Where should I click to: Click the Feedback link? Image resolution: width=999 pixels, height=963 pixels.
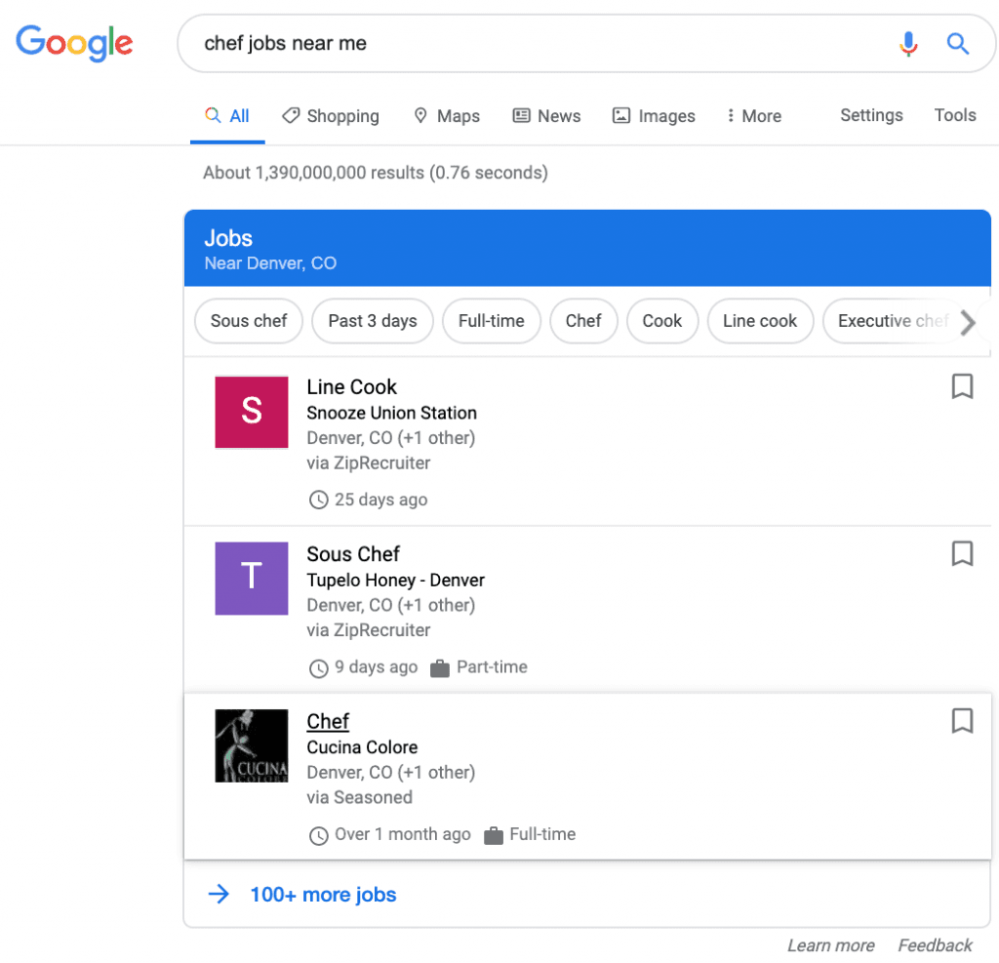[x=935, y=945]
